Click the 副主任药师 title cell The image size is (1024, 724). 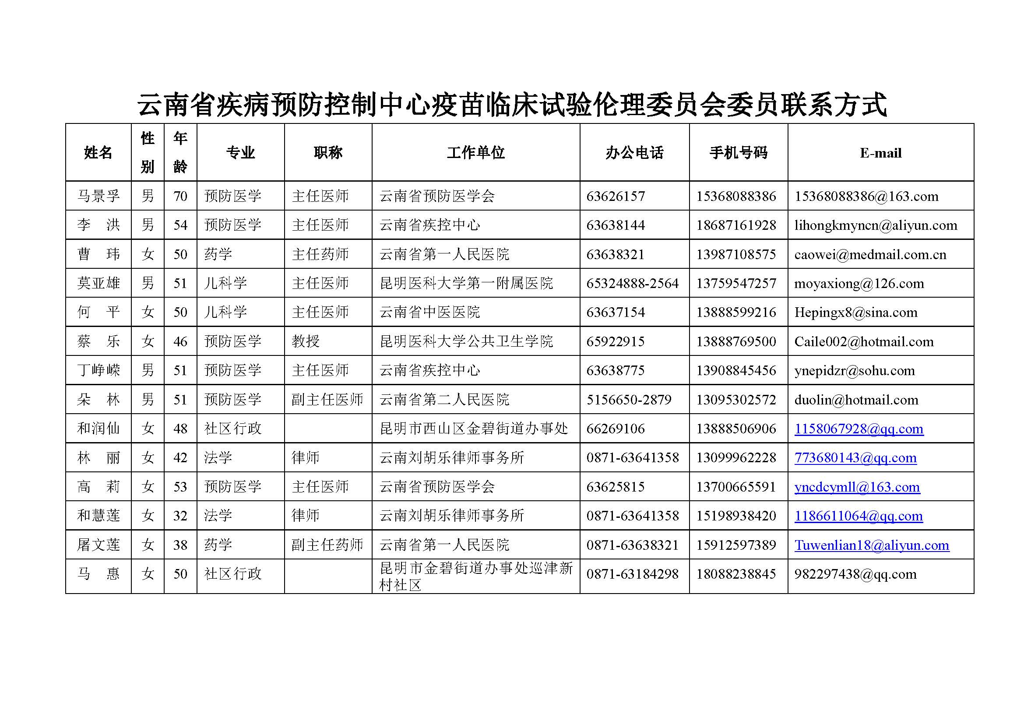(327, 545)
